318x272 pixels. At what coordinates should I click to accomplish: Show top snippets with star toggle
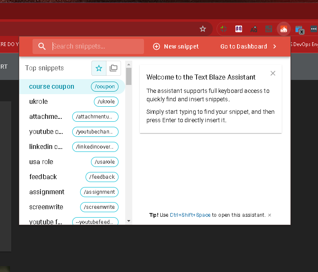[x=99, y=68]
